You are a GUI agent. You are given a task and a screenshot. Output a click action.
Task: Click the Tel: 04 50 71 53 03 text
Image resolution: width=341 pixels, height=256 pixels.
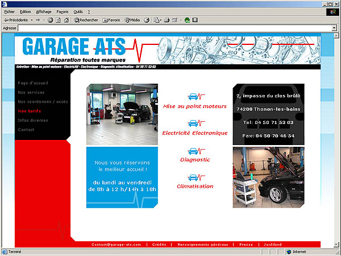[x=268, y=122]
